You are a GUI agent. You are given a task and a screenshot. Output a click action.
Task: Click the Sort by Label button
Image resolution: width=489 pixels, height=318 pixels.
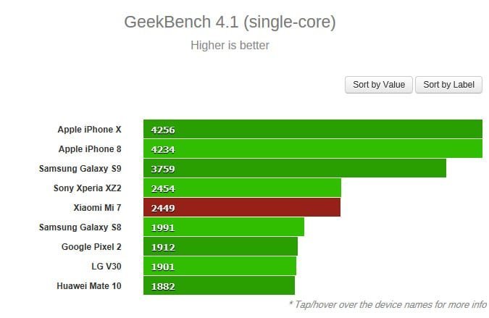click(x=448, y=85)
